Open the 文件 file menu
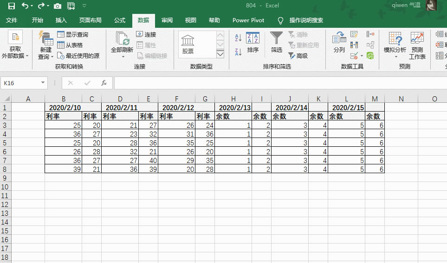The width and height of the screenshot is (447, 263). click(12, 20)
